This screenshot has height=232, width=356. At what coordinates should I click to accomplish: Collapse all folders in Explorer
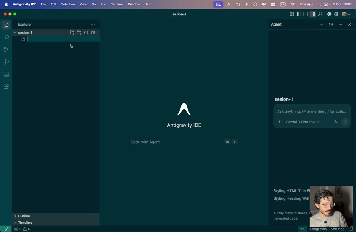coord(93,33)
